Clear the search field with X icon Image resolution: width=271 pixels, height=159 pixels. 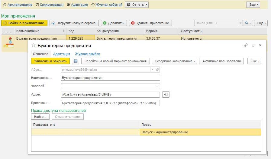[240, 23]
